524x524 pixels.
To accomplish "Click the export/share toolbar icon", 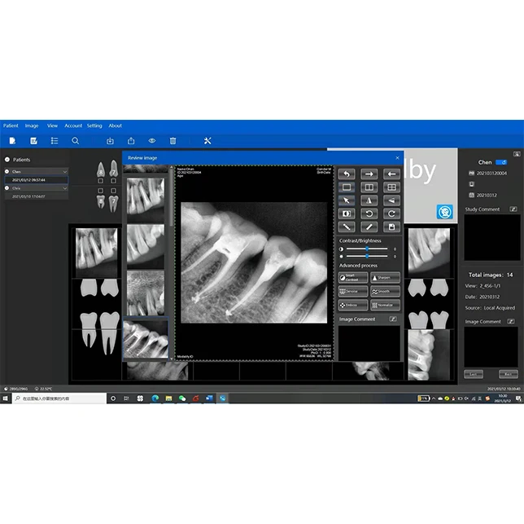I will 131,141.
